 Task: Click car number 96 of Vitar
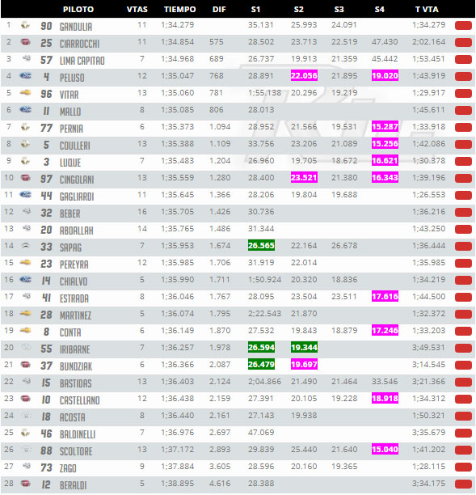tap(46, 94)
